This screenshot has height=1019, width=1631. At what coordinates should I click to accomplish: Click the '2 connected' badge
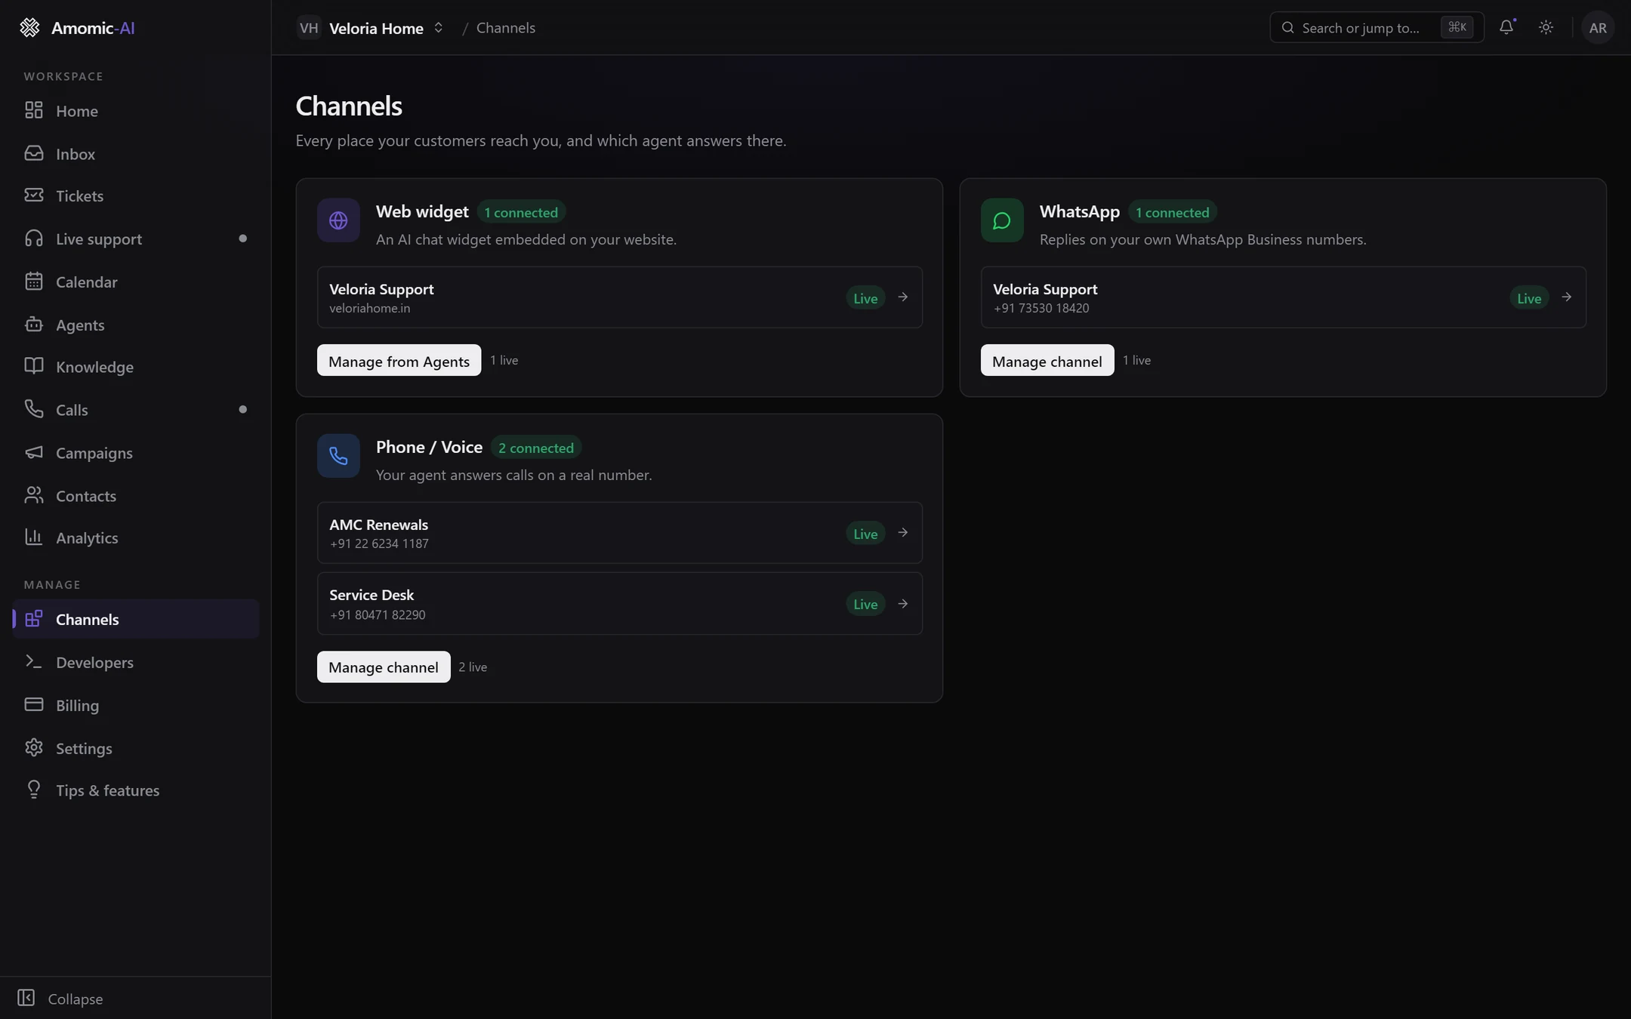tap(535, 448)
